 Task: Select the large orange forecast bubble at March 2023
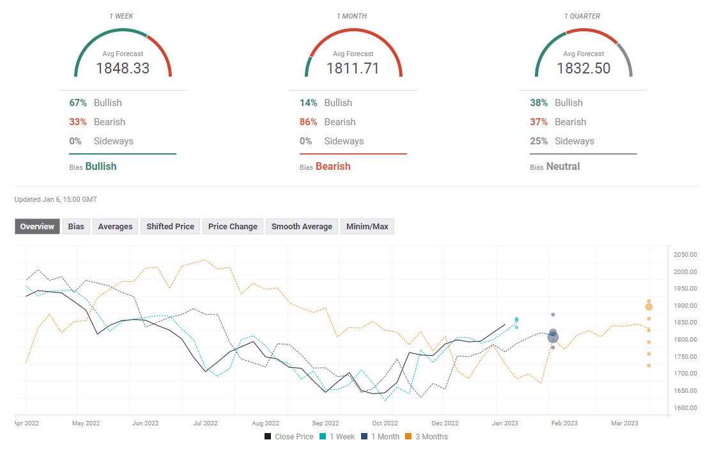649,307
